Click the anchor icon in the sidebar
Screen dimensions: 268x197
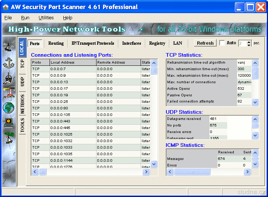point(8,63)
